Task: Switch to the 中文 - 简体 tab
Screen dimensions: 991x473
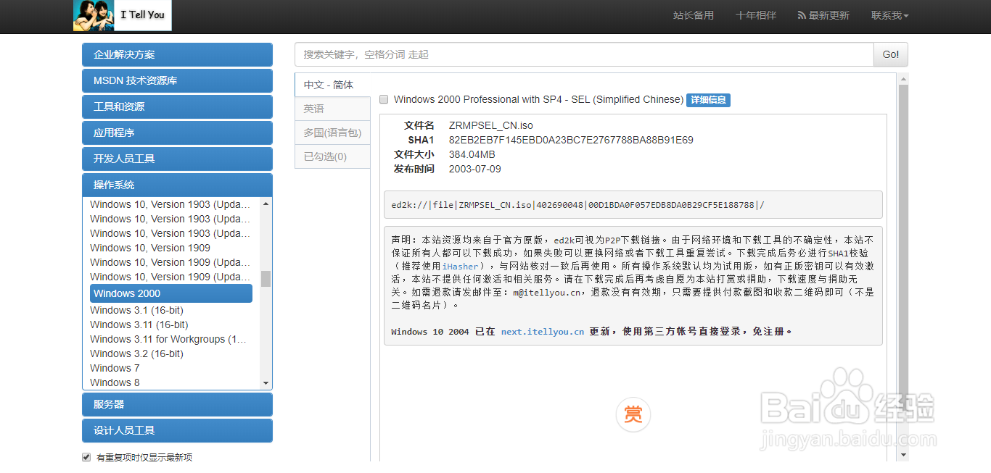Action: coord(332,85)
